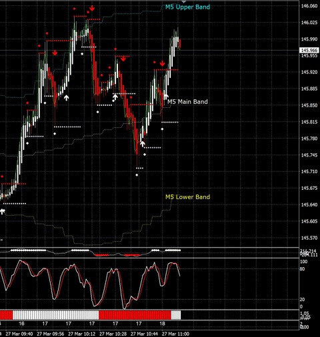Viewport: 320px width, 337px height.
Task: Click the 145.675 price axis label
Action: [309, 188]
